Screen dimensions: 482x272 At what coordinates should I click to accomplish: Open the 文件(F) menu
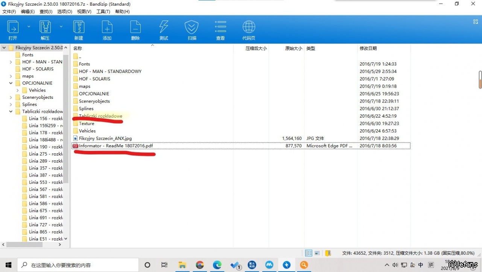[x=9, y=12]
